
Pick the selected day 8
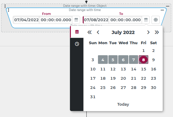pos(144,60)
